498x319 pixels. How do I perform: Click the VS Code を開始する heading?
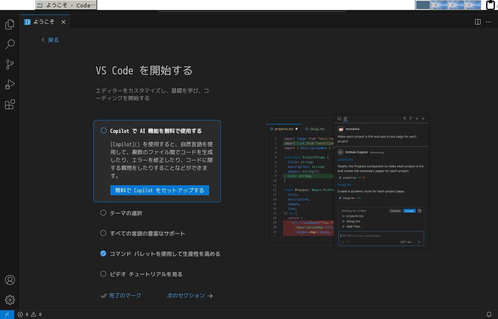(144, 70)
